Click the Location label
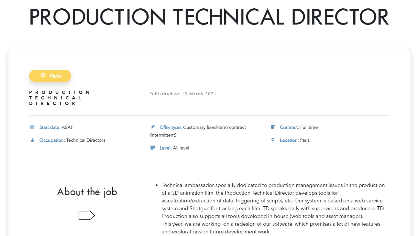418x236 pixels. pos(289,140)
